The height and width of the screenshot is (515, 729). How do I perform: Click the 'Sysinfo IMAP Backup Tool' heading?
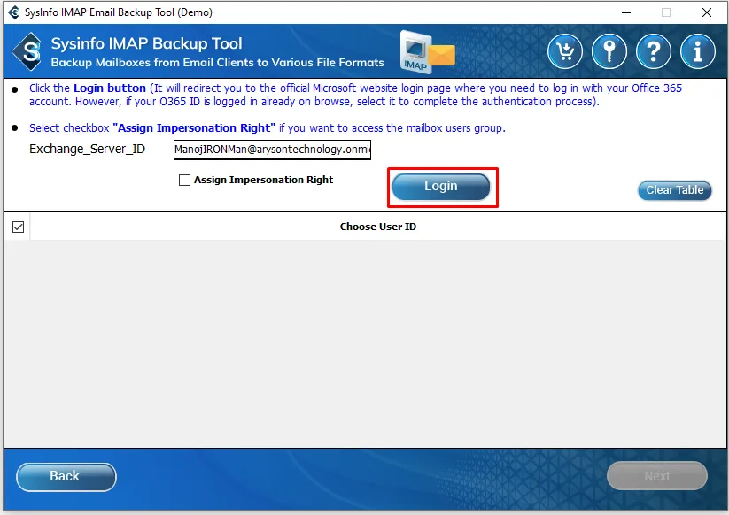[x=146, y=43]
